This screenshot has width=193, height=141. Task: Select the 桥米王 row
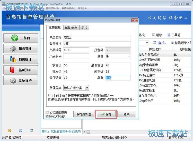165,101
